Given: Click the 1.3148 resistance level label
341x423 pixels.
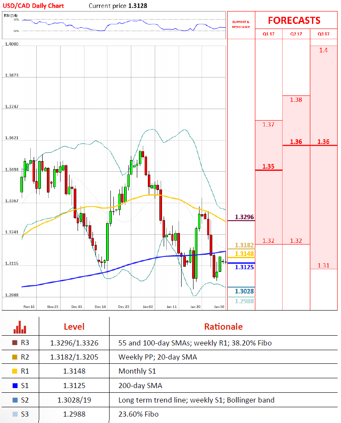Looking at the screenshot, I should coord(244,253).
